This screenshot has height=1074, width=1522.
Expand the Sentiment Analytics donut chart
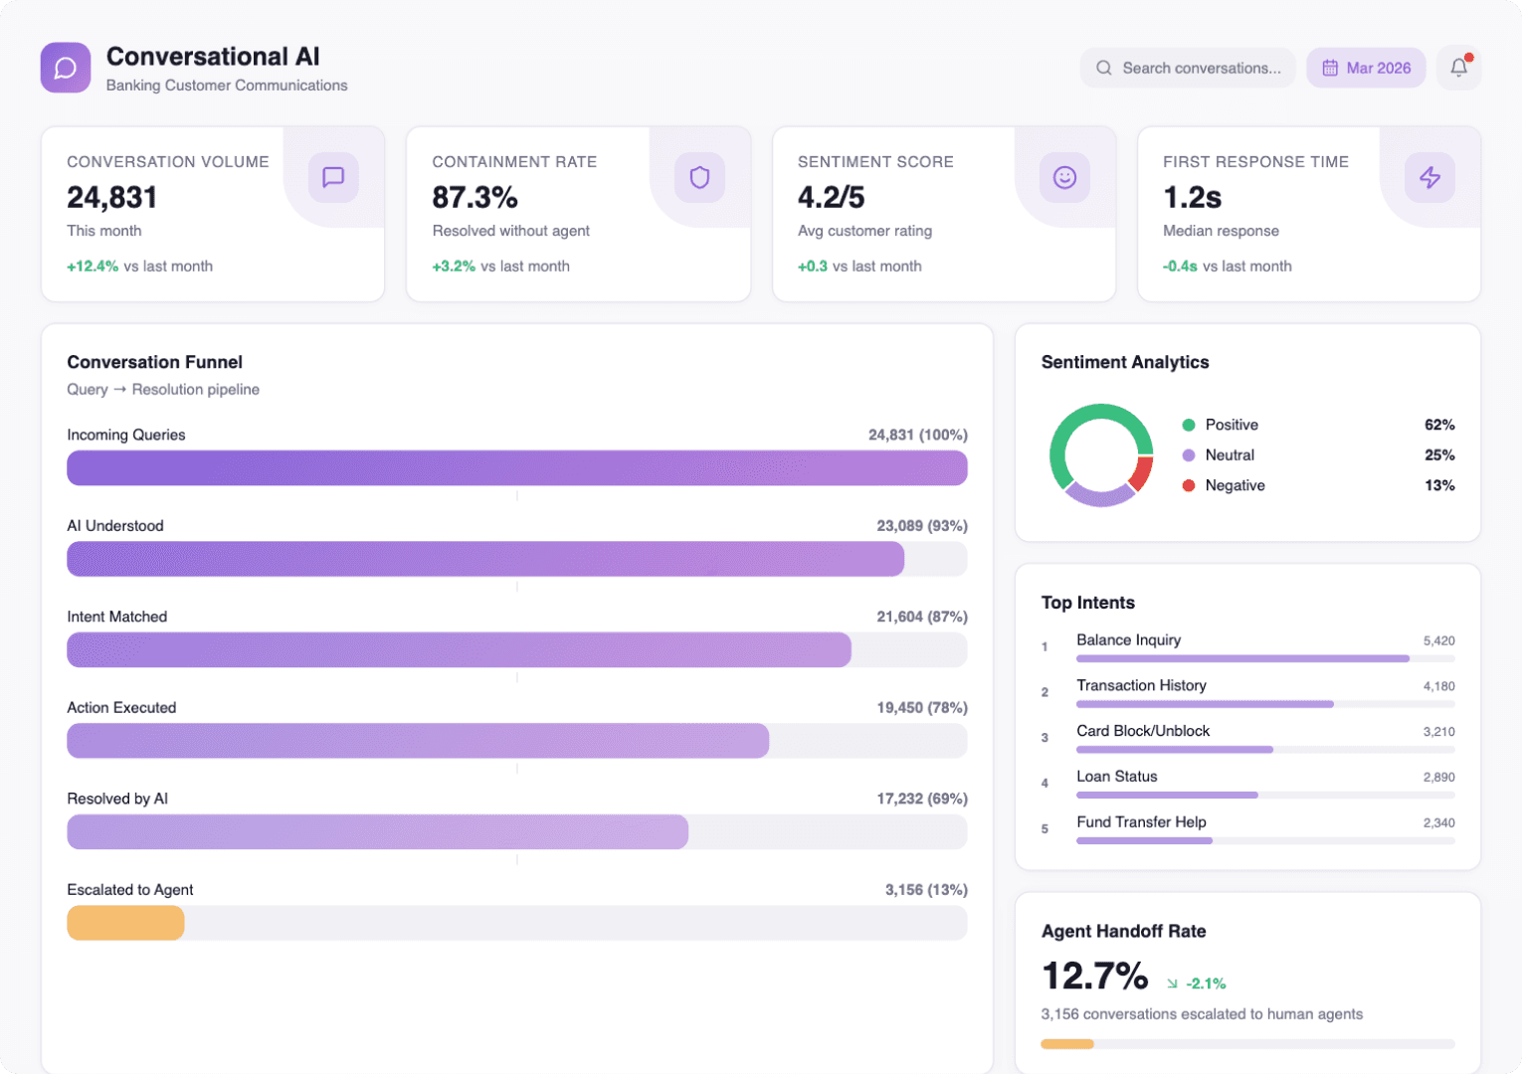point(1101,453)
